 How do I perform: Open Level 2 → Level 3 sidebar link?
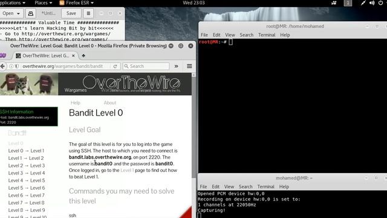pos(27,165)
